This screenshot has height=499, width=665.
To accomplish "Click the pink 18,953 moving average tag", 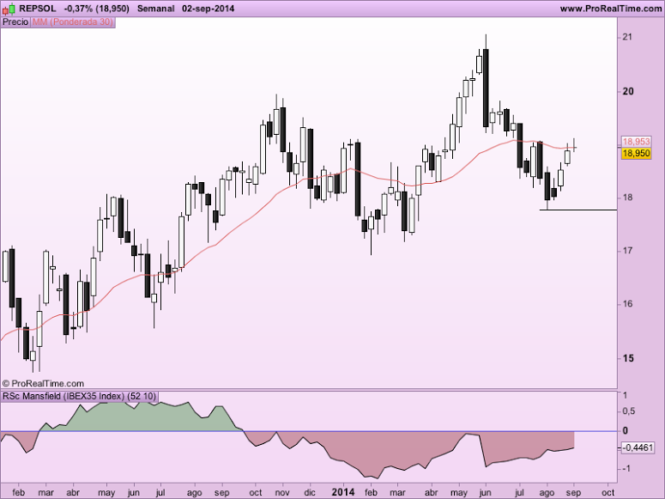I will [636, 142].
